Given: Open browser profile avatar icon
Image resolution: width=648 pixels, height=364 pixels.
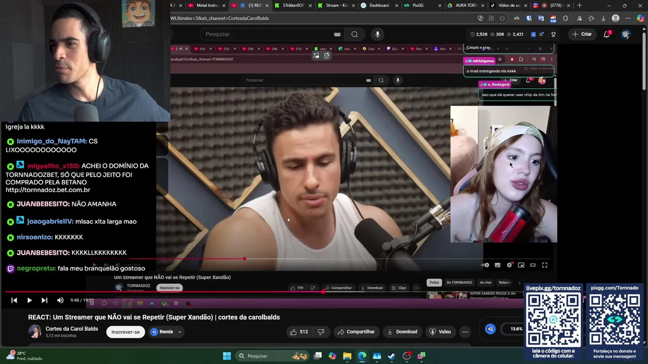Looking at the screenshot, I should point(616,18).
